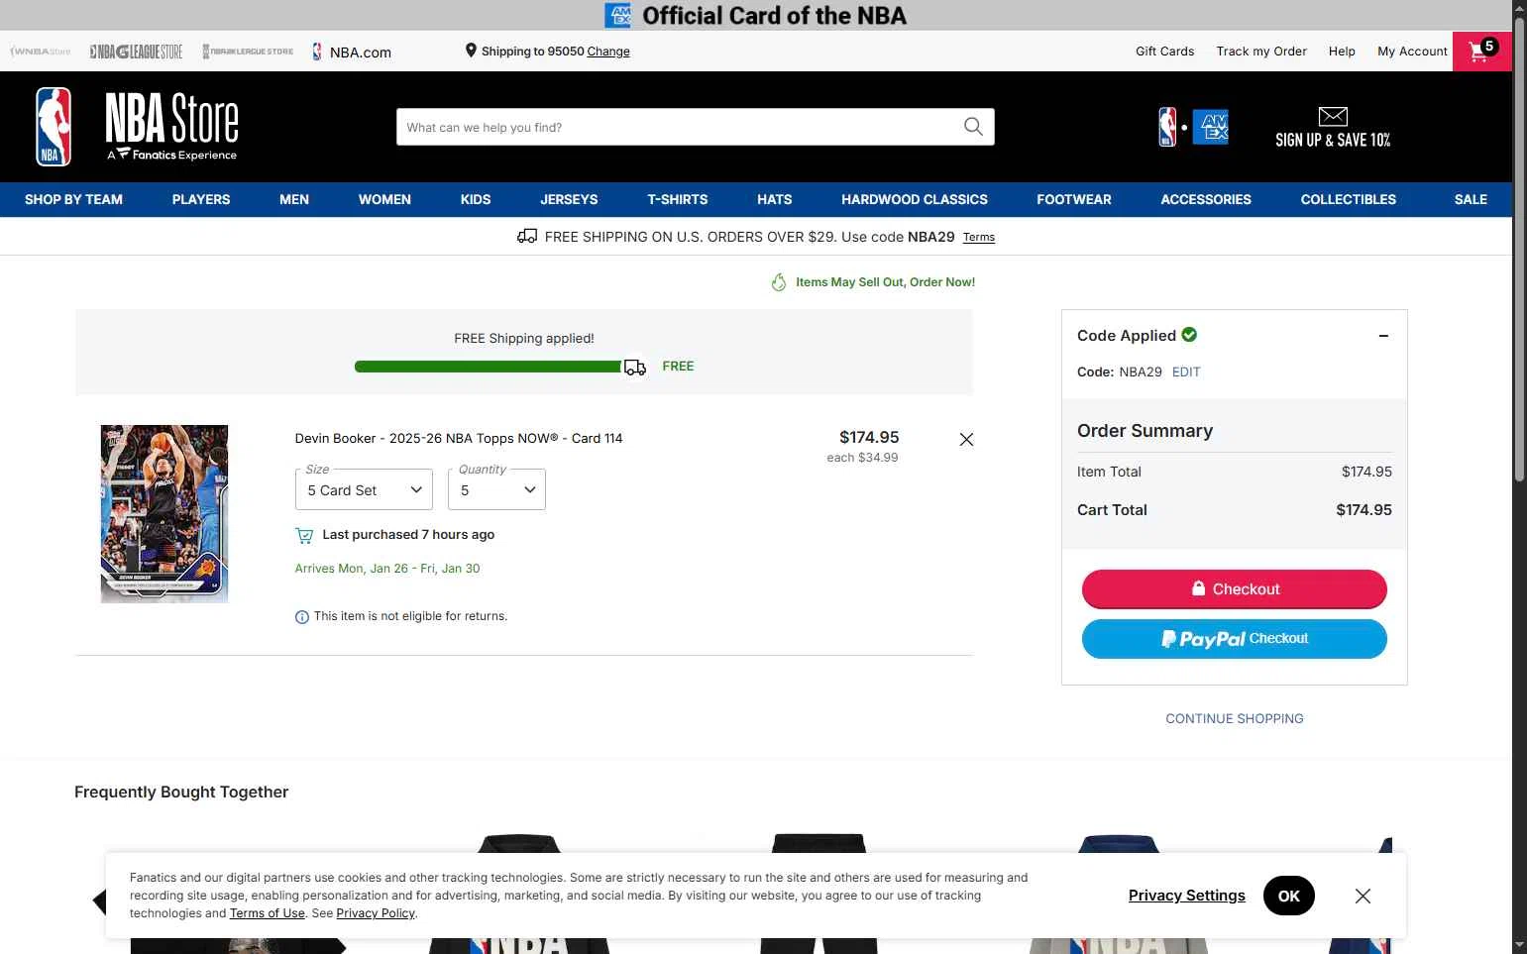Click the return eligibility info icon

coord(302,617)
